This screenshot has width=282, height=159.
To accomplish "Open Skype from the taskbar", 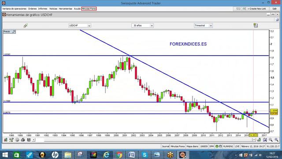I will (x=145, y=155).
